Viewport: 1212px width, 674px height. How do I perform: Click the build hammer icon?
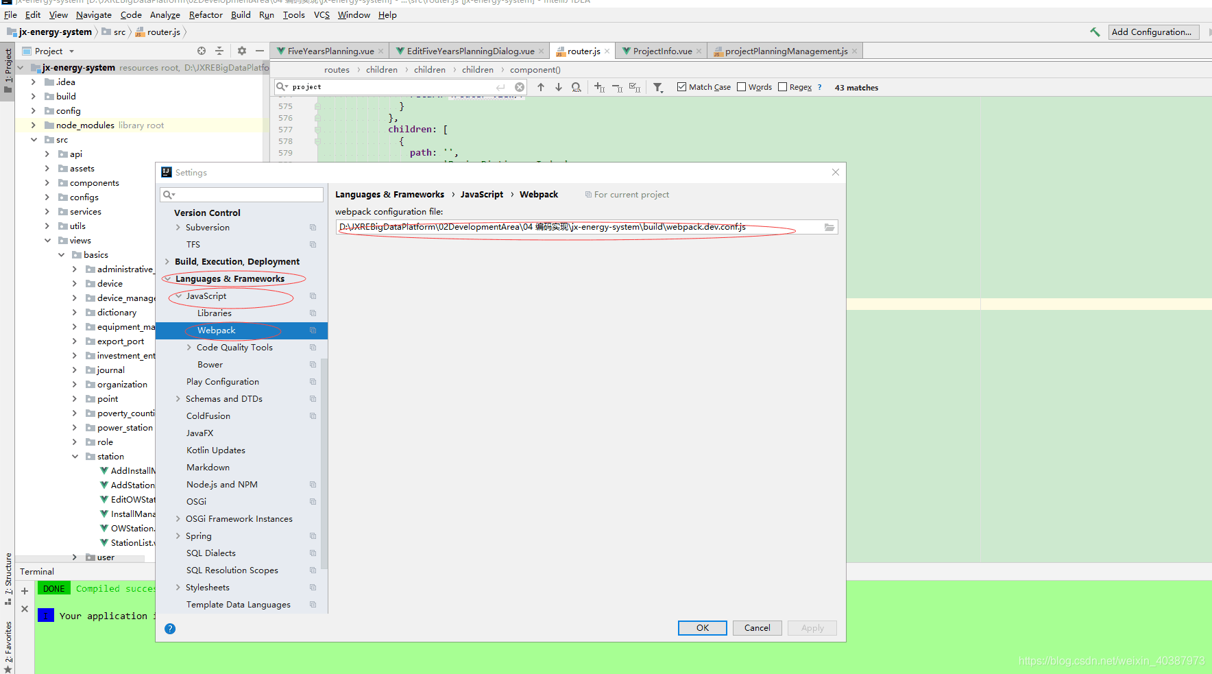pos(1095,32)
